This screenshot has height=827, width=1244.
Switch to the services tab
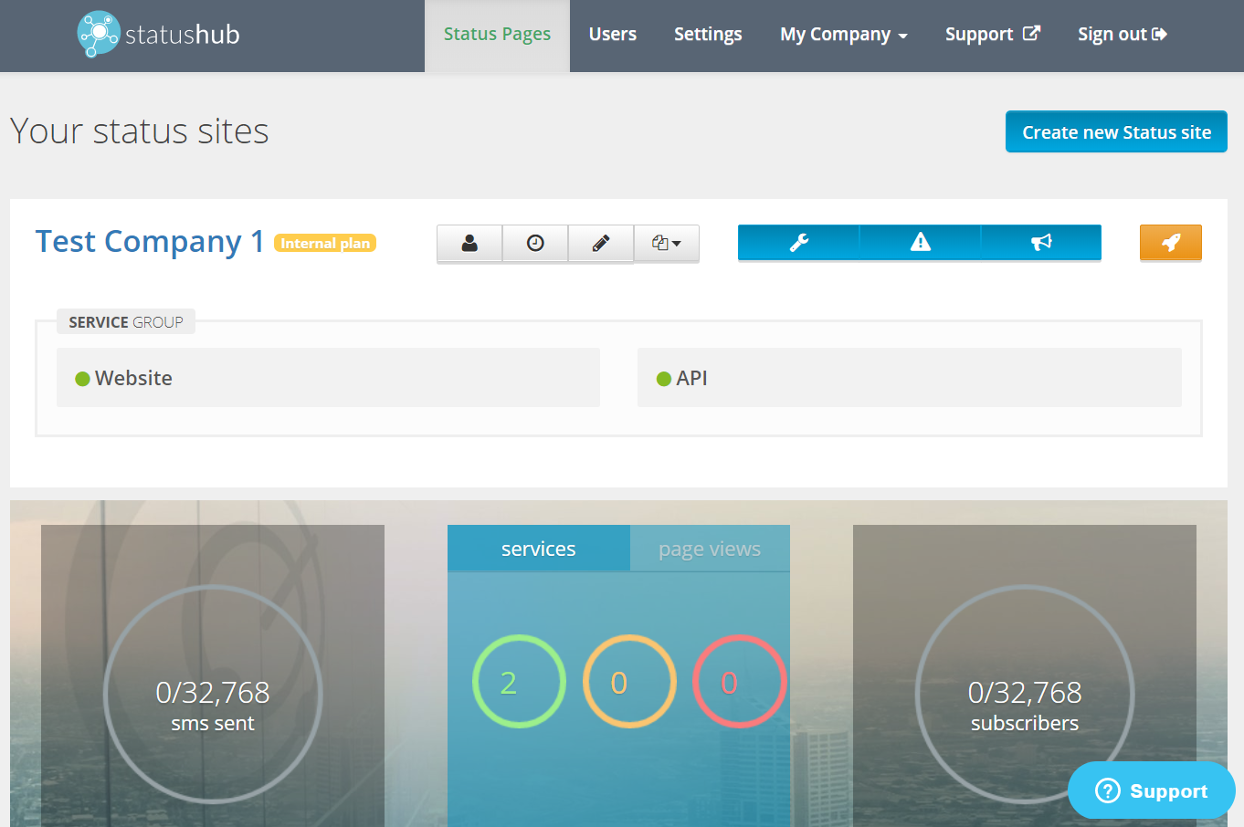click(539, 549)
